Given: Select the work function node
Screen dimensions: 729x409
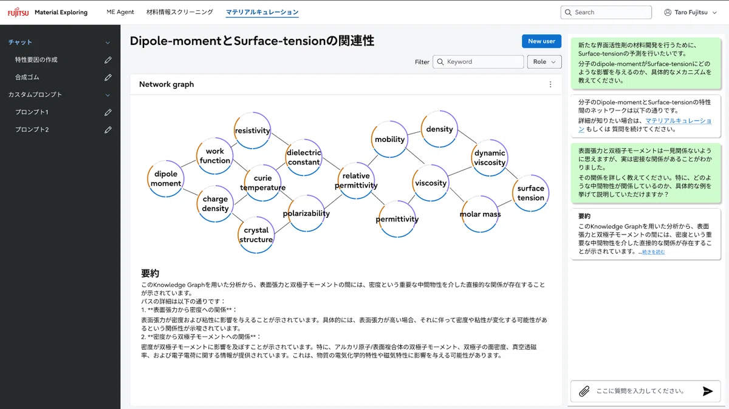Looking at the screenshot, I should (214, 156).
